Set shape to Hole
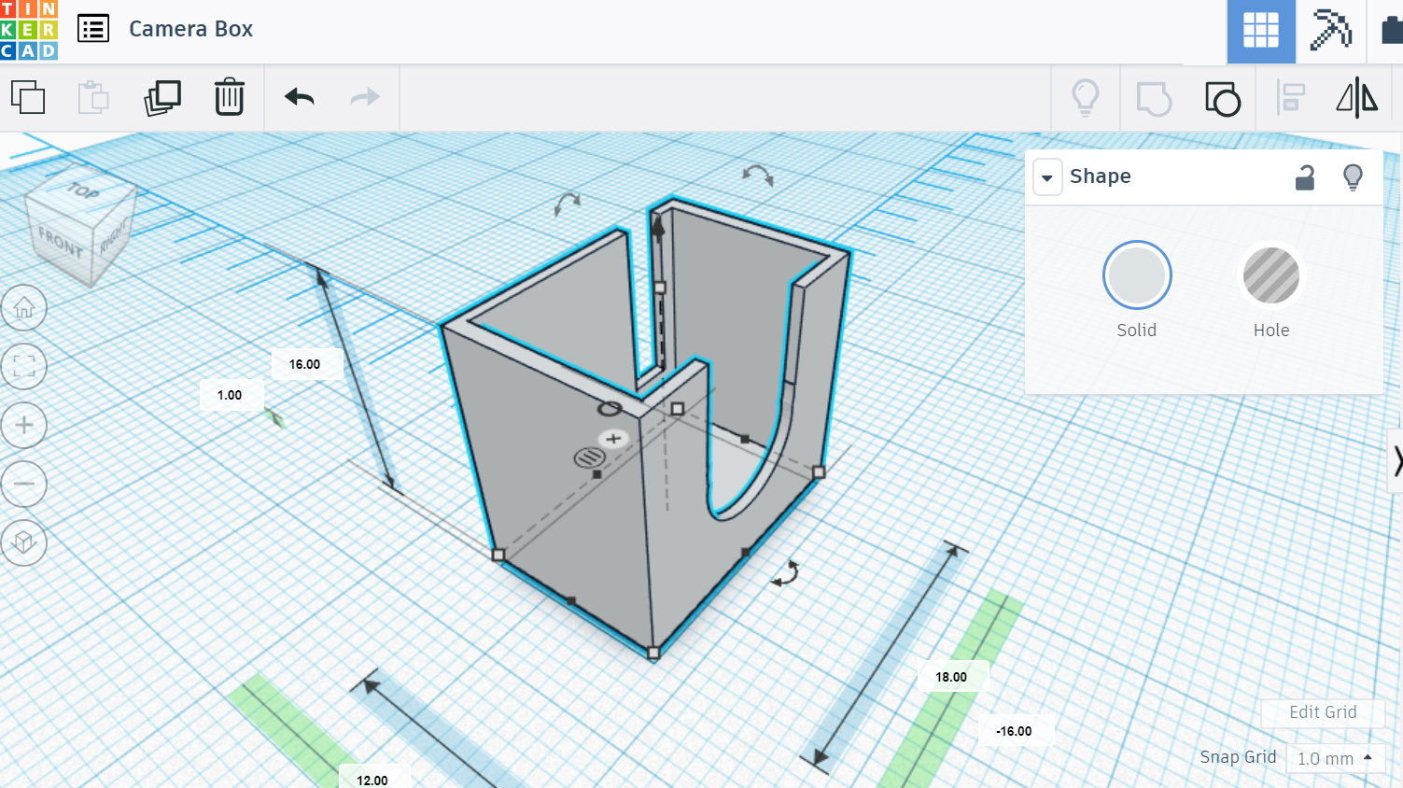This screenshot has height=788, width=1403. [x=1270, y=275]
